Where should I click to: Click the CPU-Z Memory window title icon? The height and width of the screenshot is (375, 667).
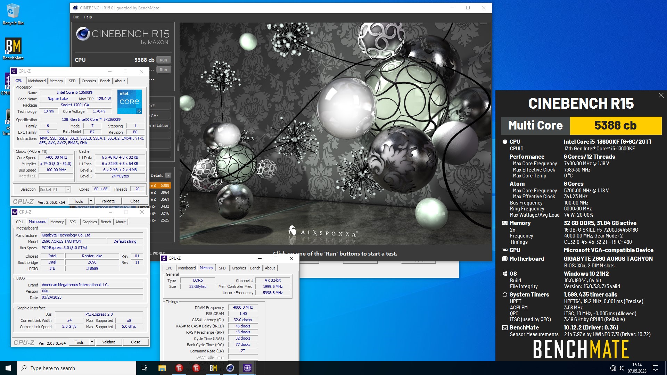pyautogui.click(x=164, y=258)
